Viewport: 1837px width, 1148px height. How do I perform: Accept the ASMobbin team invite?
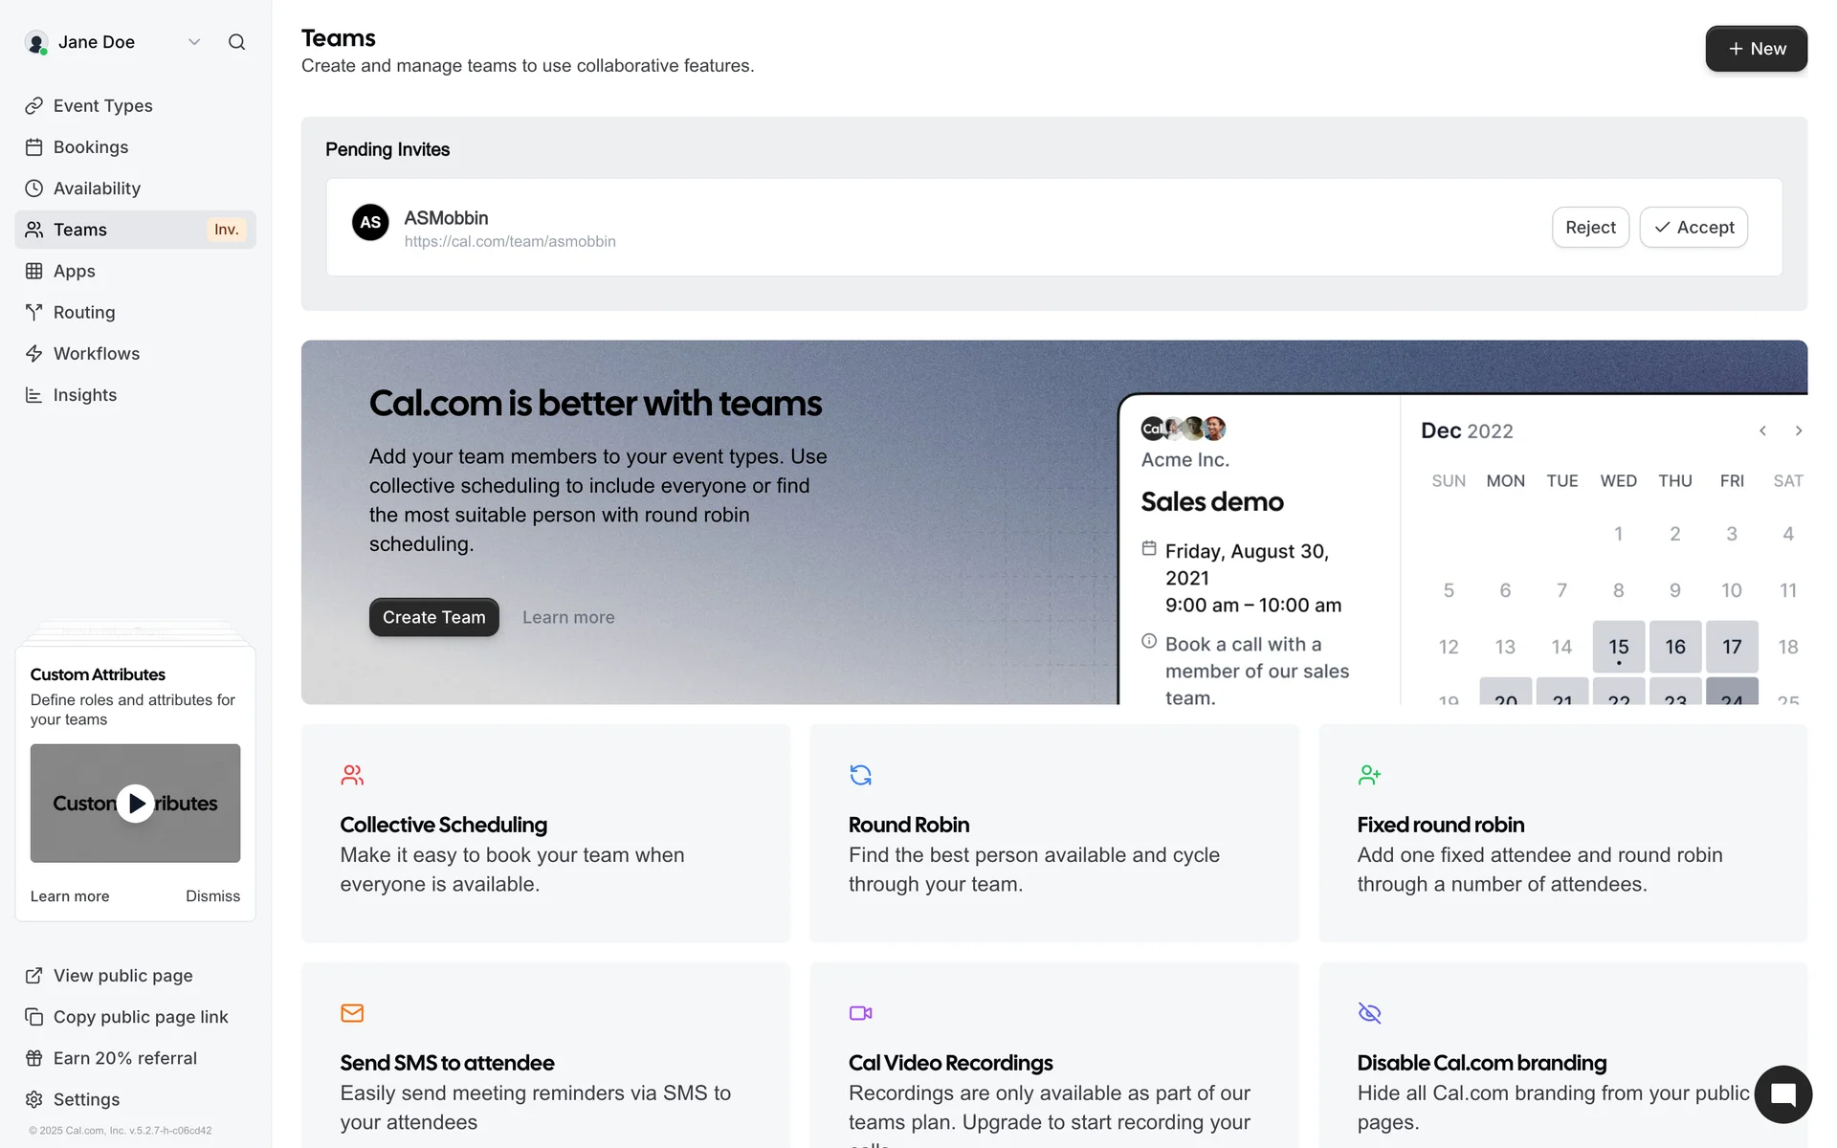coord(1693,228)
